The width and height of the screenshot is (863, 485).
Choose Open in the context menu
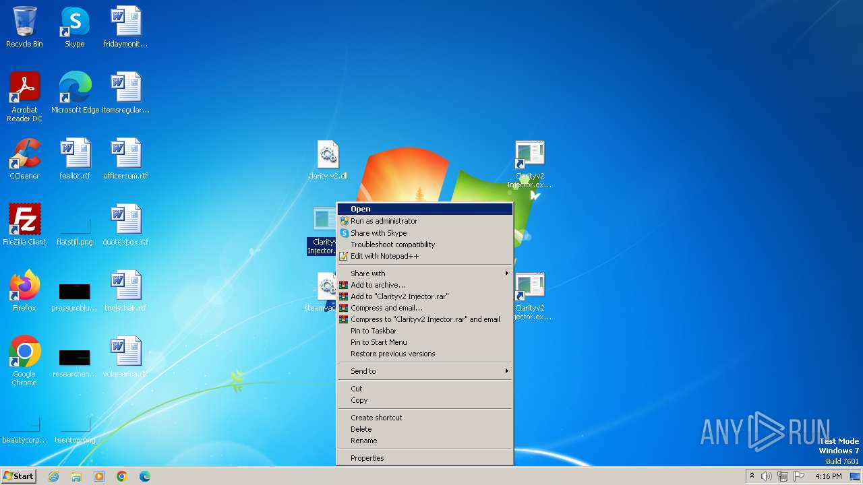point(425,209)
